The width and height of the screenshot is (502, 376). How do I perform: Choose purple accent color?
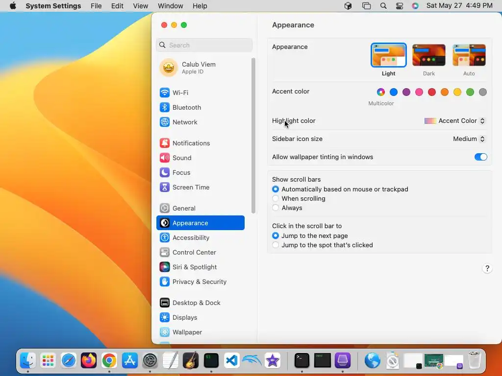(x=406, y=92)
